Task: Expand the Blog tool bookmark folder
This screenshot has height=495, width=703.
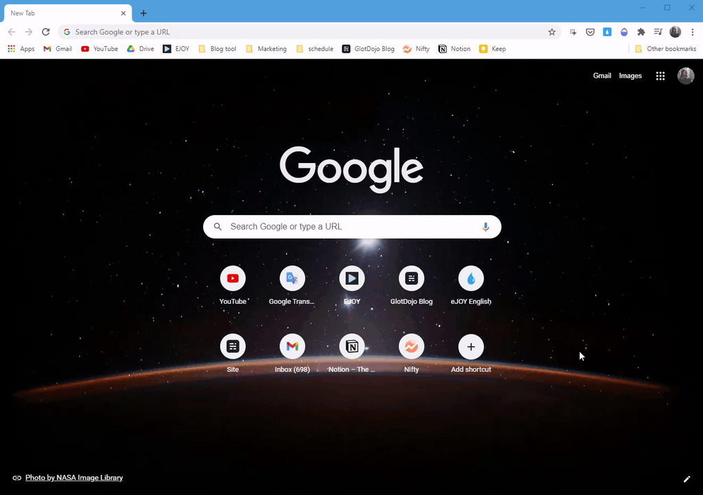Action: 218,49
